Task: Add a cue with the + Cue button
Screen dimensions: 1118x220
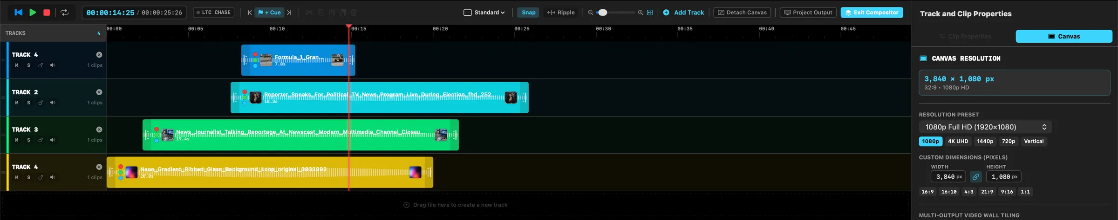Action: coord(270,13)
